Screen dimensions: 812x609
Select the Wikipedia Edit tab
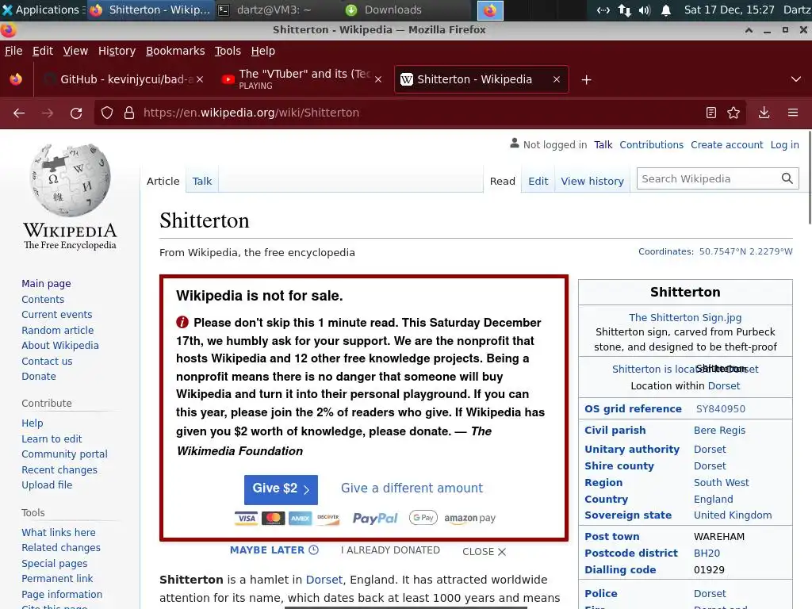coord(538,182)
